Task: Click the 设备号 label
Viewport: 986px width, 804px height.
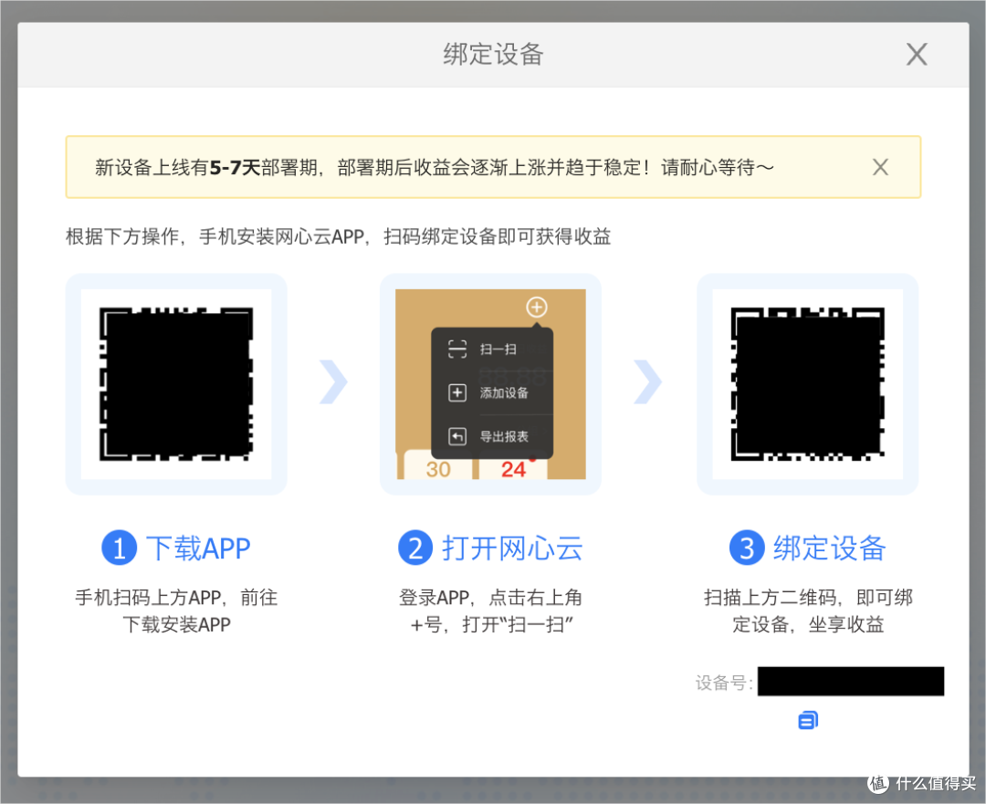Action: coord(723,683)
